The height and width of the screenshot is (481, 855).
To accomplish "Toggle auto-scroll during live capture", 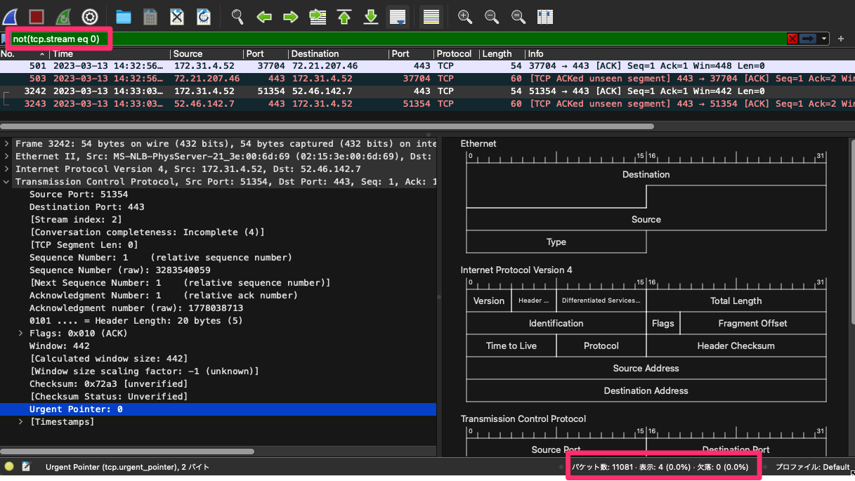I will pyautogui.click(x=398, y=17).
